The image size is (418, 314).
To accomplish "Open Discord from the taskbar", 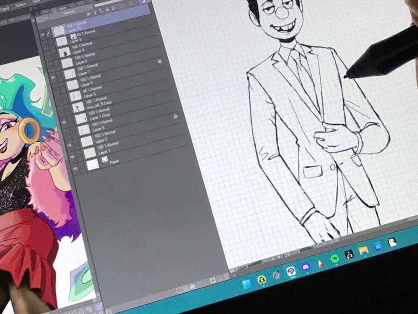I will click(x=306, y=267).
